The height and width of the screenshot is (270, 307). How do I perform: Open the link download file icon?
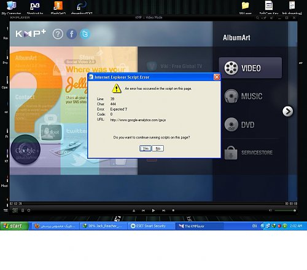pyautogui.click(x=292, y=8)
